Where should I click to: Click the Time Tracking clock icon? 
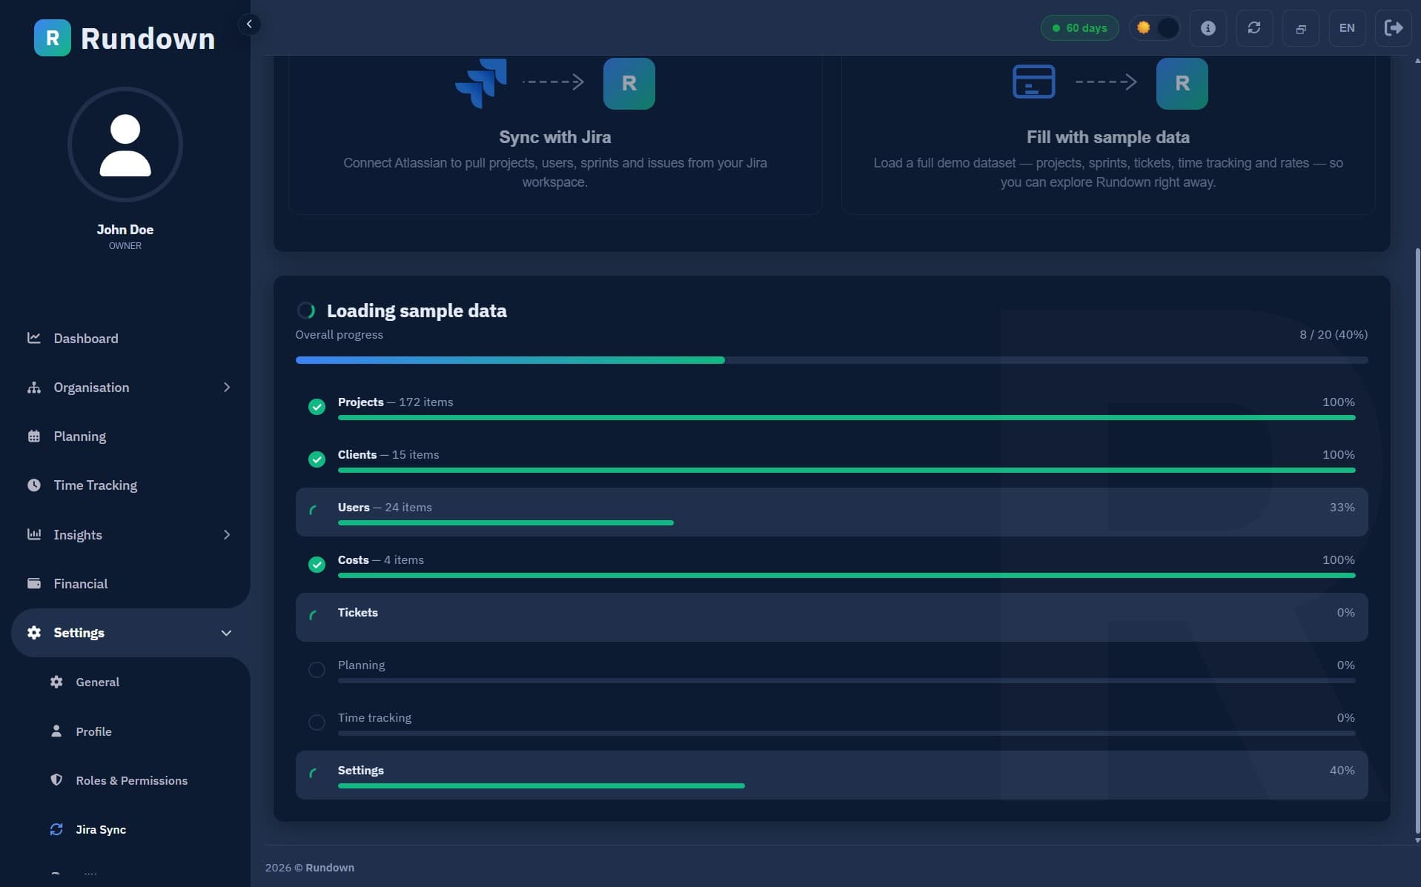click(x=34, y=485)
